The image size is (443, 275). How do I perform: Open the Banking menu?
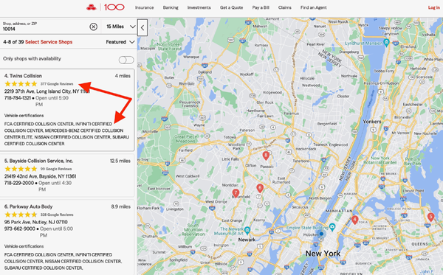point(171,7)
